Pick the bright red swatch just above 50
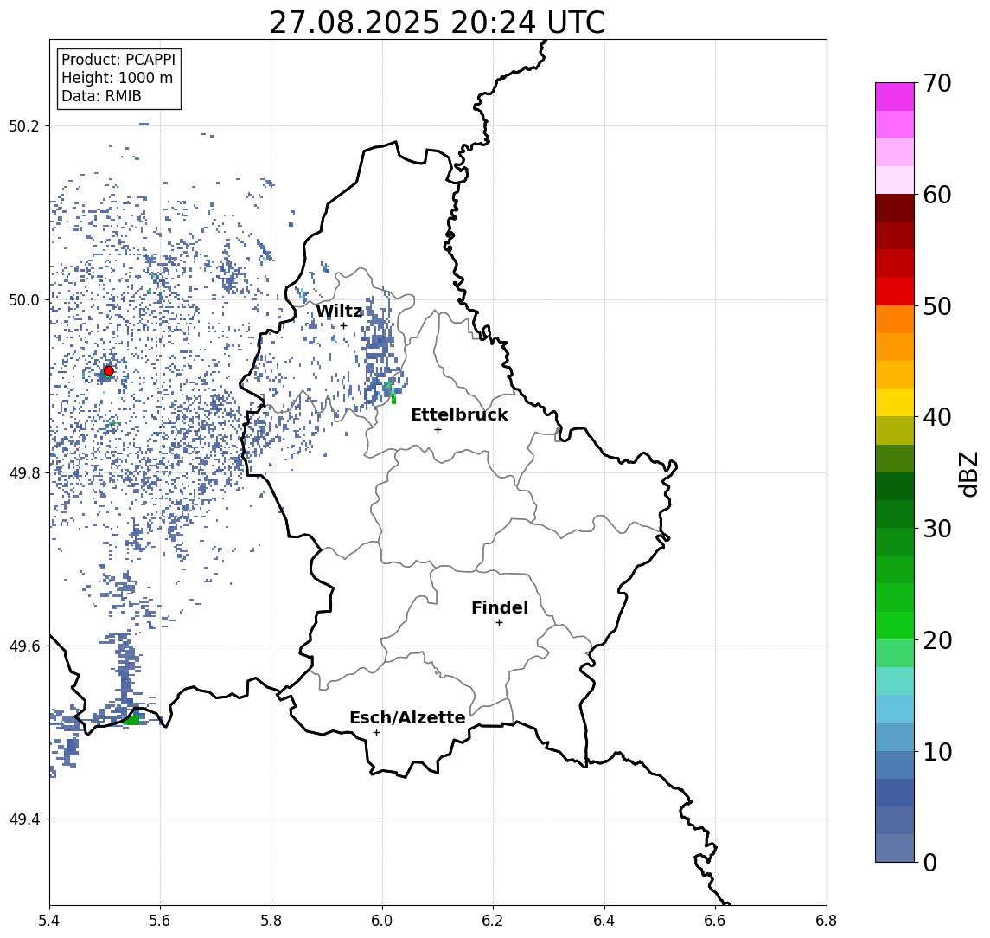 pyautogui.click(x=895, y=292)
